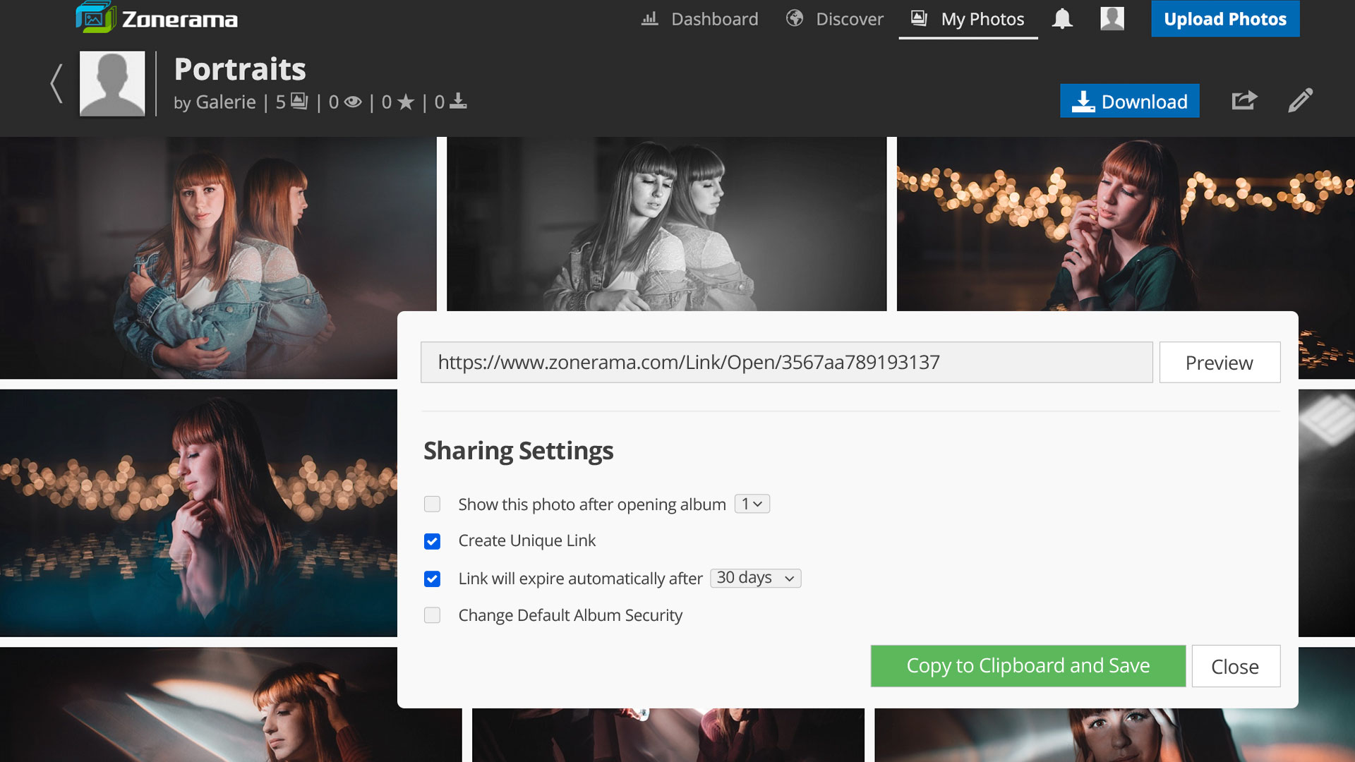Open the user profile avatar menu
The image size is (1355, 762).
tap(1112, 19)
